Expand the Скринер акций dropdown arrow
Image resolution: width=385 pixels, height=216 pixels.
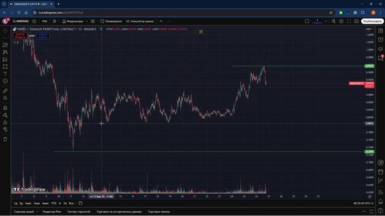[37, 212]
